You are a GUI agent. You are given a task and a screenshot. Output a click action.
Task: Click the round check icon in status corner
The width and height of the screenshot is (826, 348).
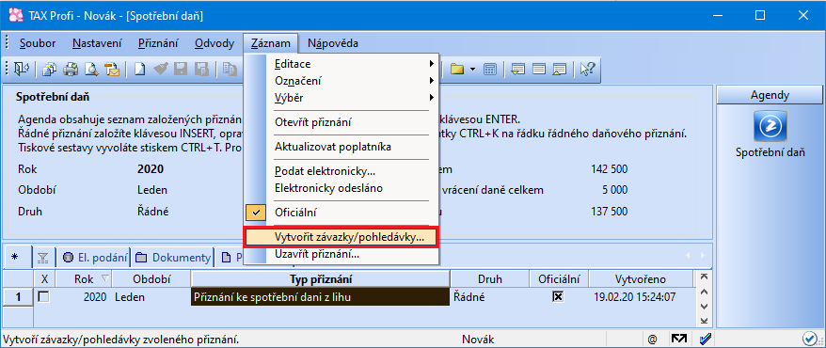click(x=809, y=339)
